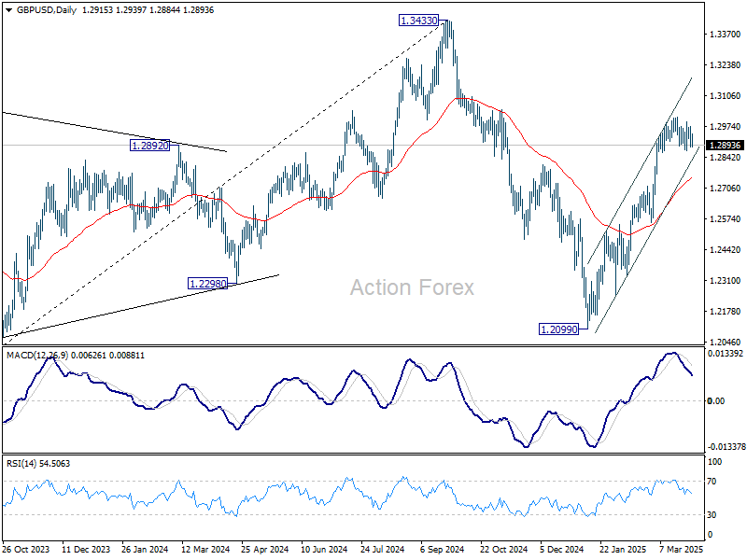Screen dimensions: 747x560
Task: Select the 12 Mar 2024 date label
Action: (205, 550)
